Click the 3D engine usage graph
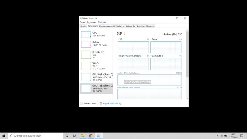The width and height of the screenshot is (247, 139). (x=133, y=47)
